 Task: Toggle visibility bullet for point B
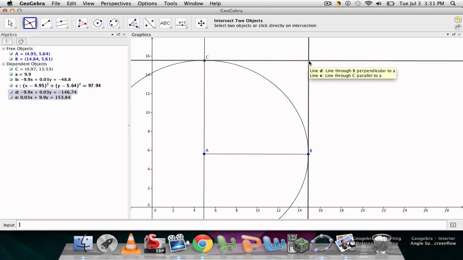tap(11, 59)
